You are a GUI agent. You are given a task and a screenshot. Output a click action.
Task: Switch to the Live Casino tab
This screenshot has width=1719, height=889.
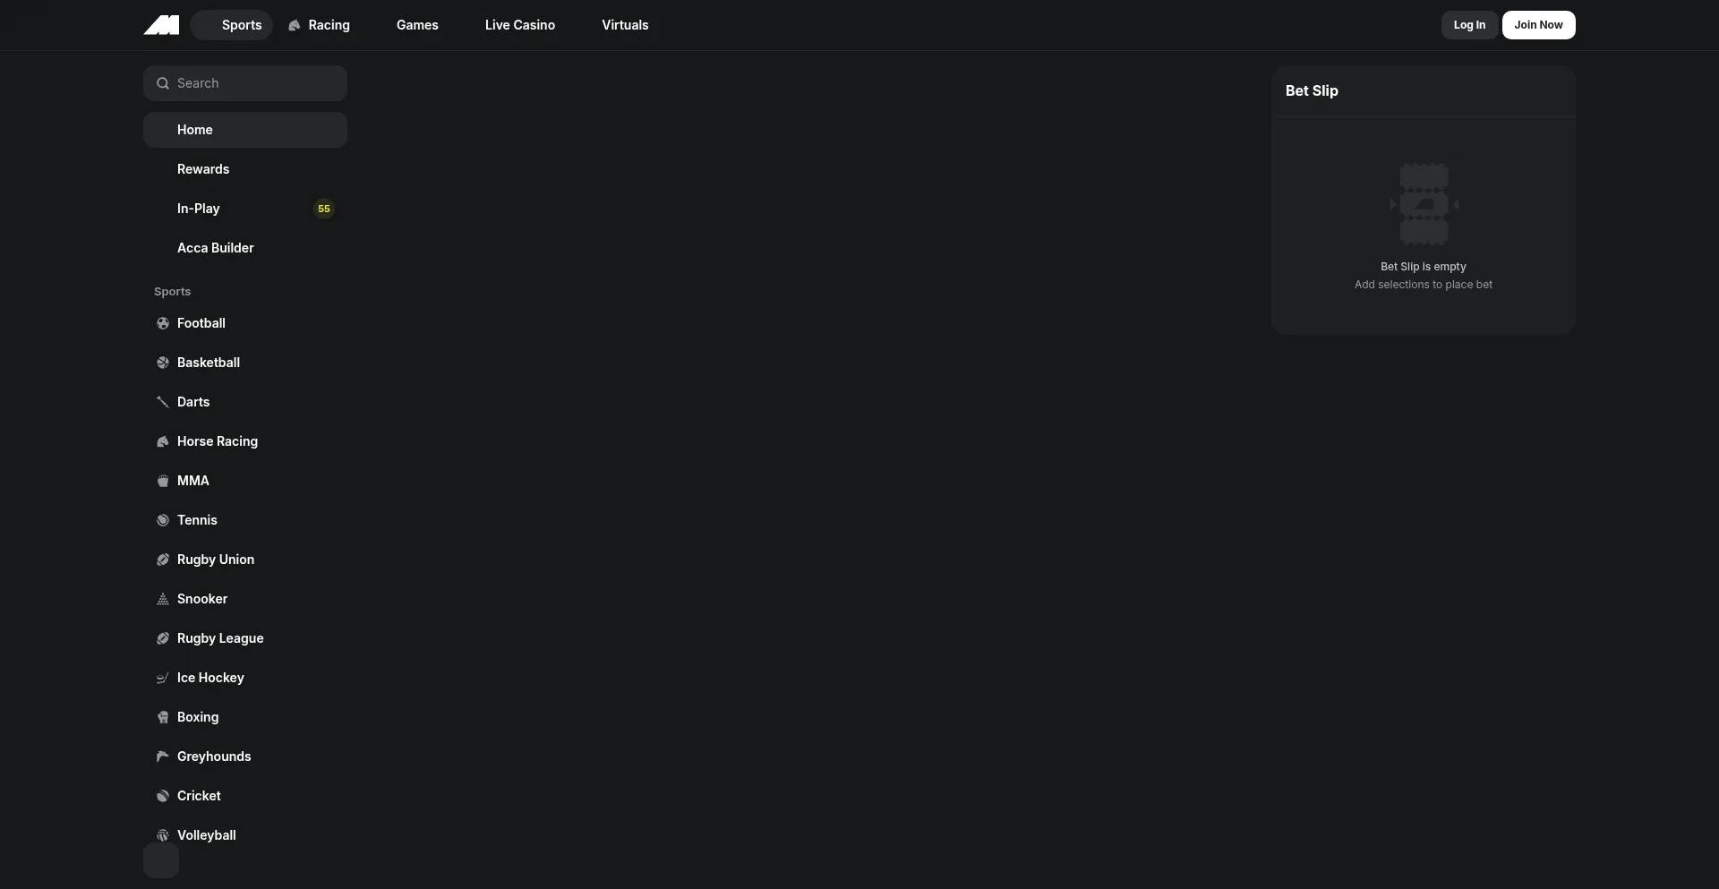click(x=520, y=25)
